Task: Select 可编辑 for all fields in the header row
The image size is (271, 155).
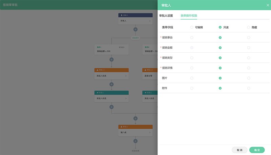Action: (x=192, y=27)
